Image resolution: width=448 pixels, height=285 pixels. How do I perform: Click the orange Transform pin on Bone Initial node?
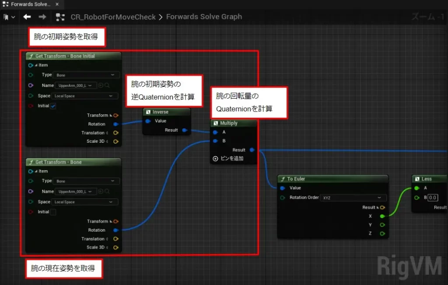click(115, 115)
